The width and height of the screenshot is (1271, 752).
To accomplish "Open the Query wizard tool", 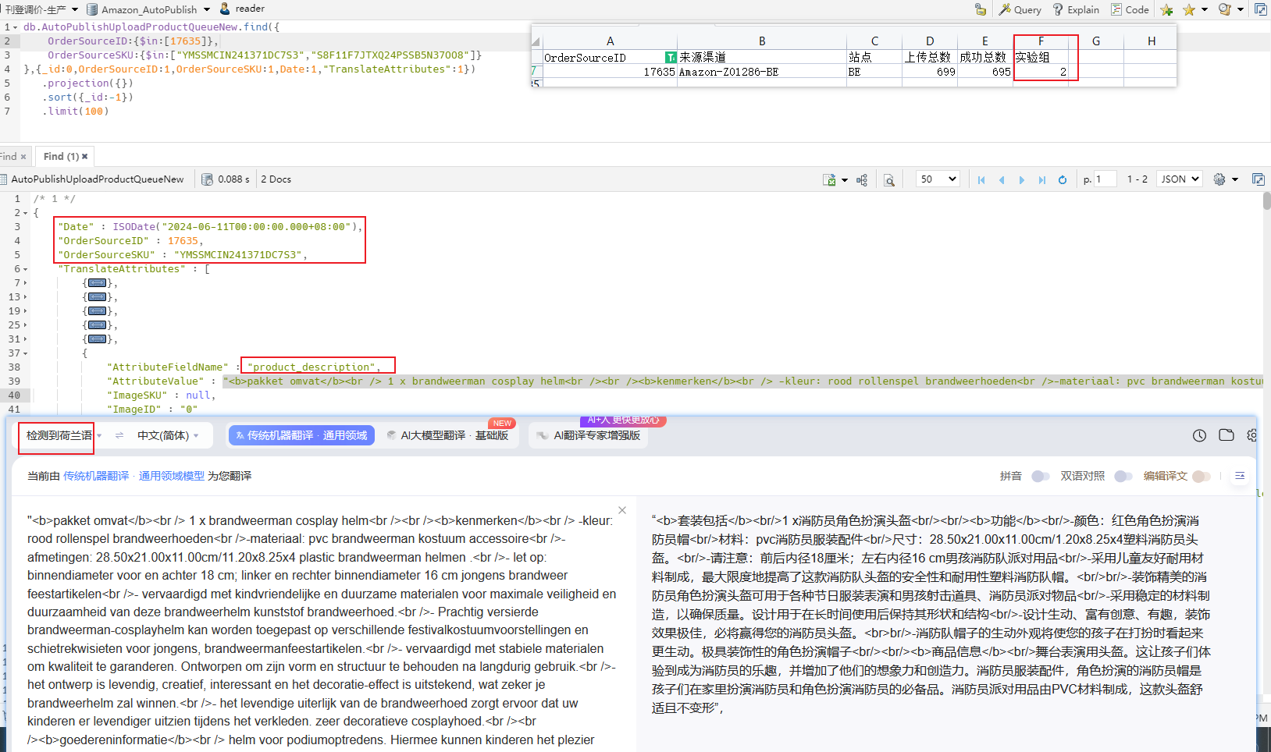I will point(1020,9).
